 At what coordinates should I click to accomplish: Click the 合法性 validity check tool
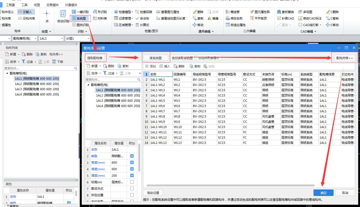[142, 18]
